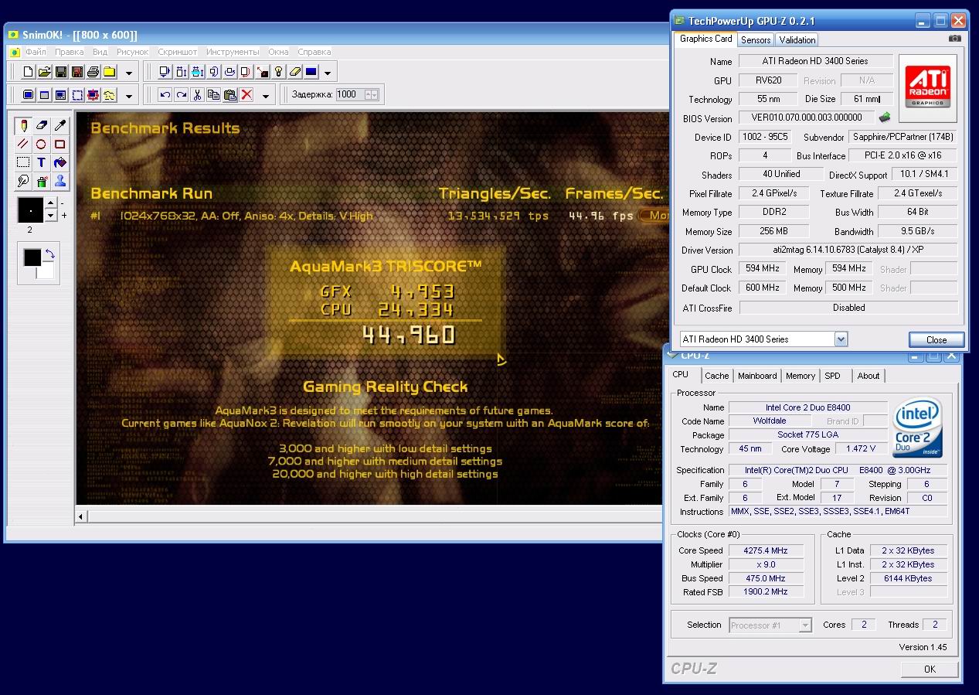Click the left arrow of horizontal scrollbar
The height and width of the screenshot is (695, 979).
coord(82,516)
